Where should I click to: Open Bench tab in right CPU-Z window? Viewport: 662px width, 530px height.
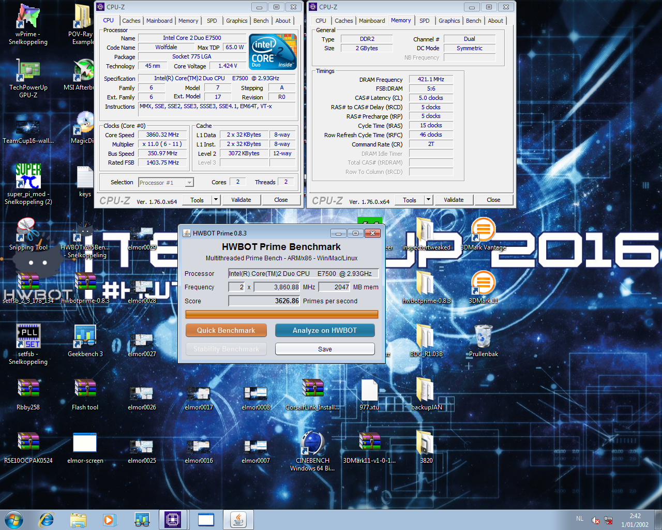(474, 21)
